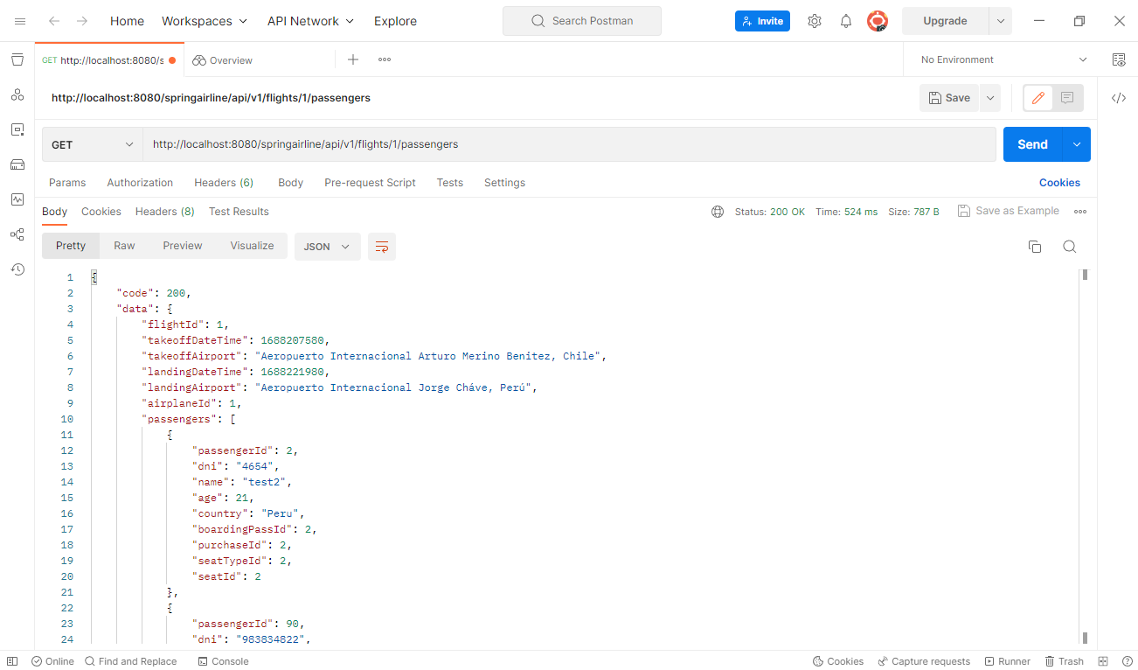Open the GET request method dropdown
Viewport: 1138px width, 670px height.
(x=92, y=144)
